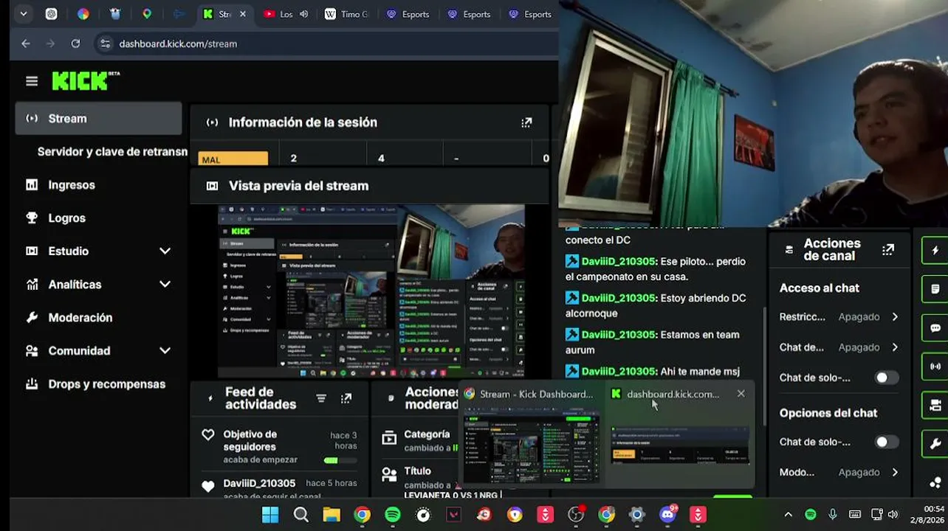Open the Windows Start menu
This screenshot has width=948, height=531.
(270, 515)
